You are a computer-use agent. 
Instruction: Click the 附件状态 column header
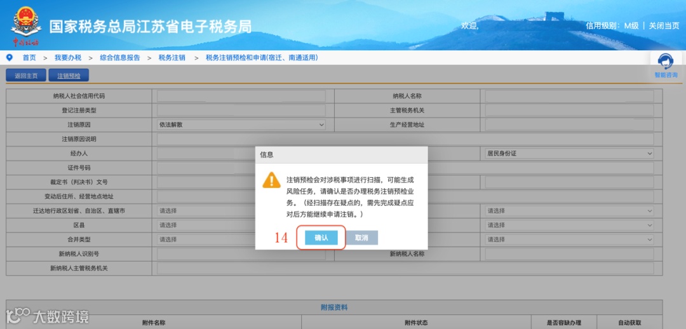pos(416,323)
